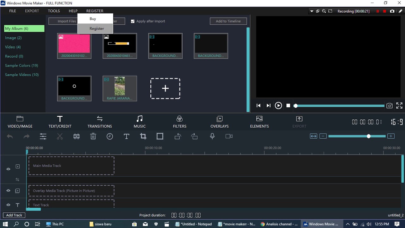Select the pink image thumbnail
The width and height of the screenshot is (405, 228).
[74, 46]
